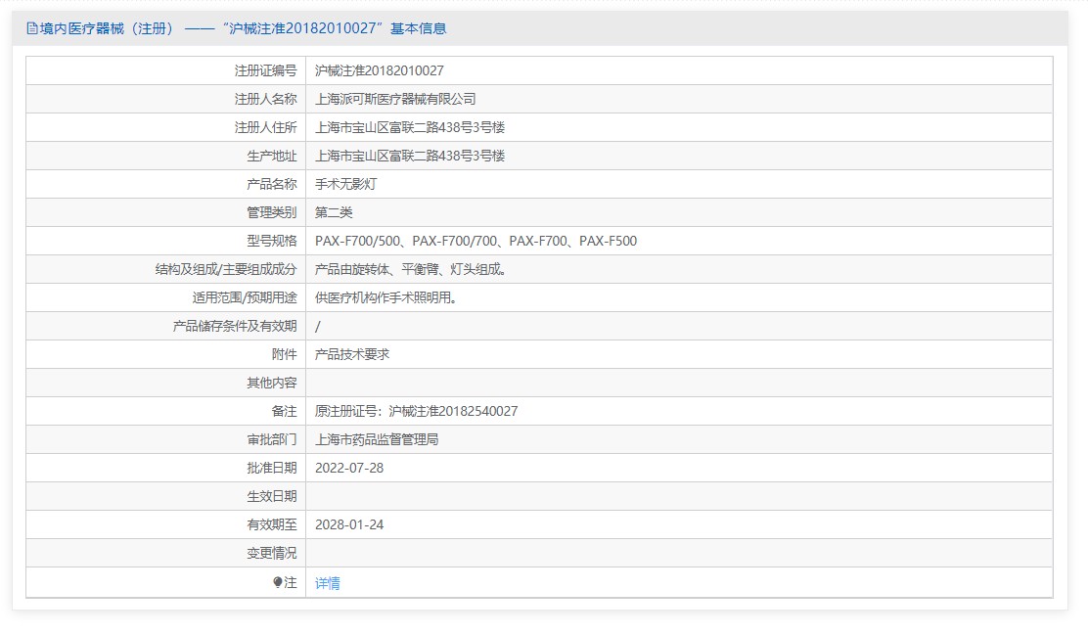The height and width of the screenshot is (635, 1088).
Task: Click the 其他内容 row label
Action: (272, 384)
